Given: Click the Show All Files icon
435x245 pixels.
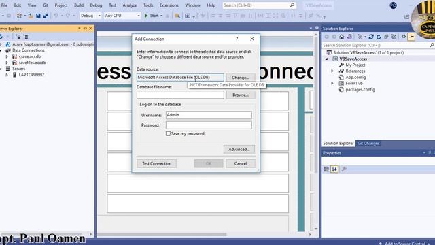Looking at the screenshot, I should pos(394,37).
